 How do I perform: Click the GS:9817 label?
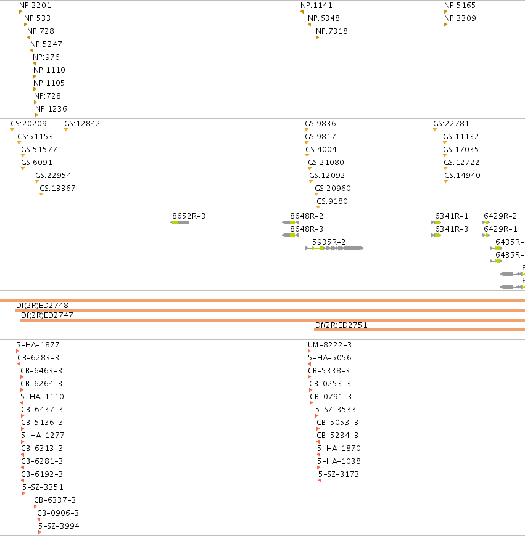pyautogui.click(x=320, y=137)
